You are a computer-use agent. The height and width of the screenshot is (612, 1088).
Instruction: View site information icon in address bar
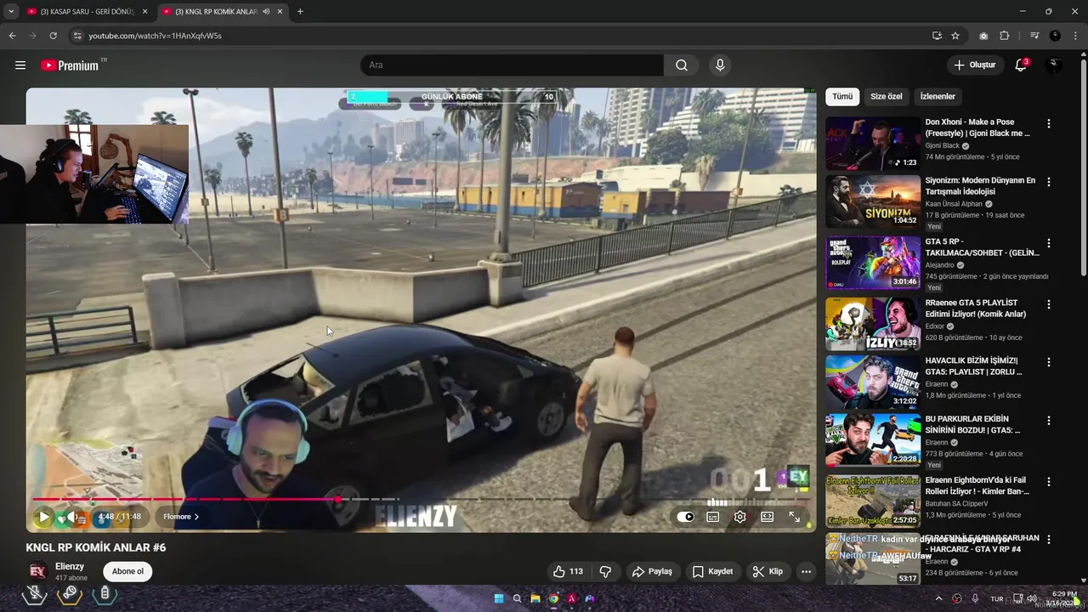(x=77, y=36)
